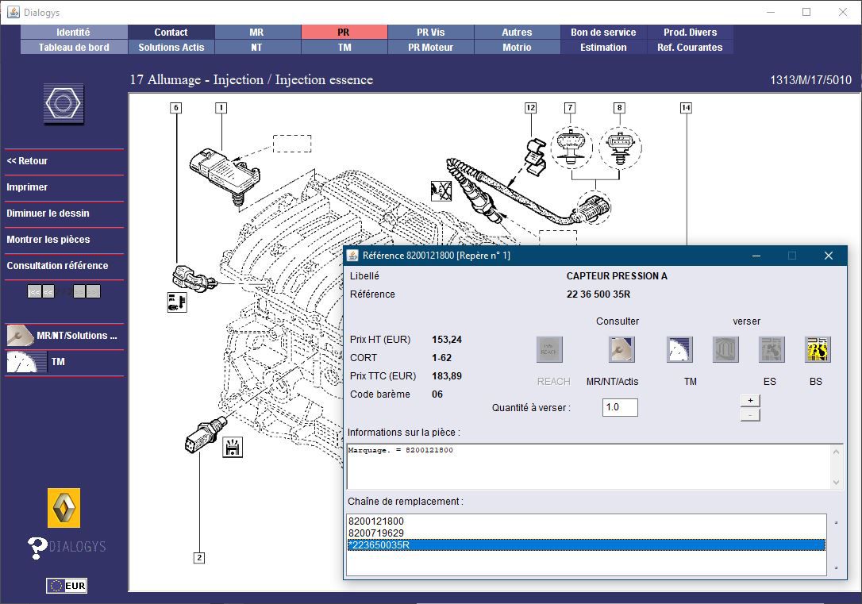The width and height of the screenshot is (862, 604).
Task: Click the piece information scrollbar down arrow
Action: click(x=836, y=483)
